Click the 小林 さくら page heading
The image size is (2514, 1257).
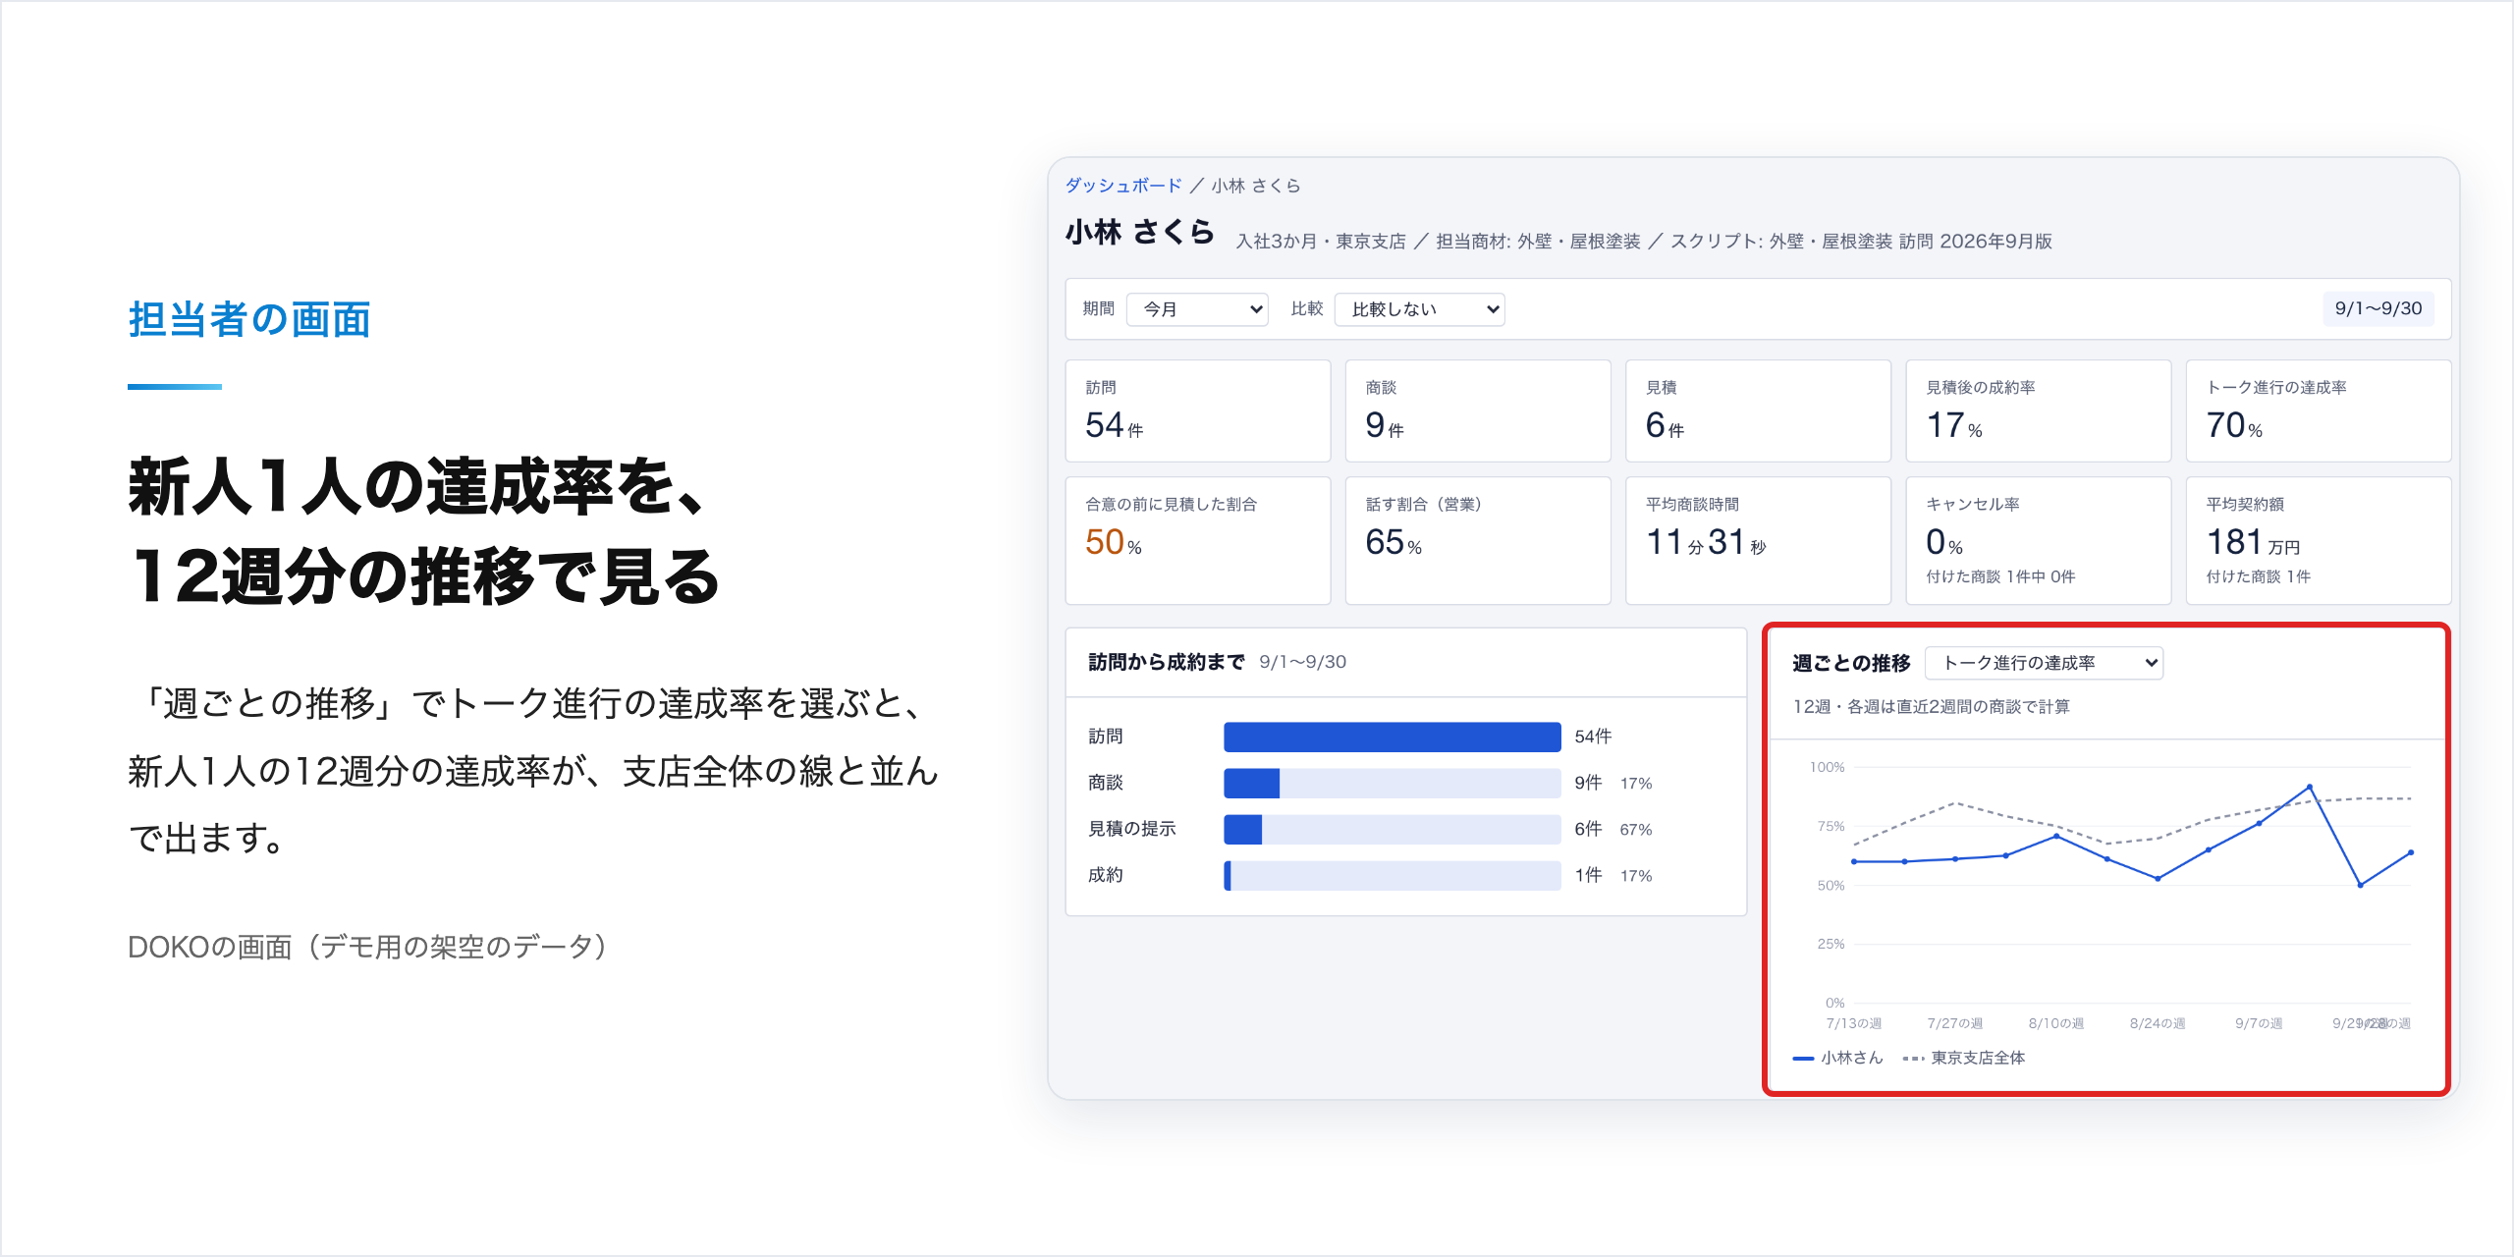[x=1140, y=233]
